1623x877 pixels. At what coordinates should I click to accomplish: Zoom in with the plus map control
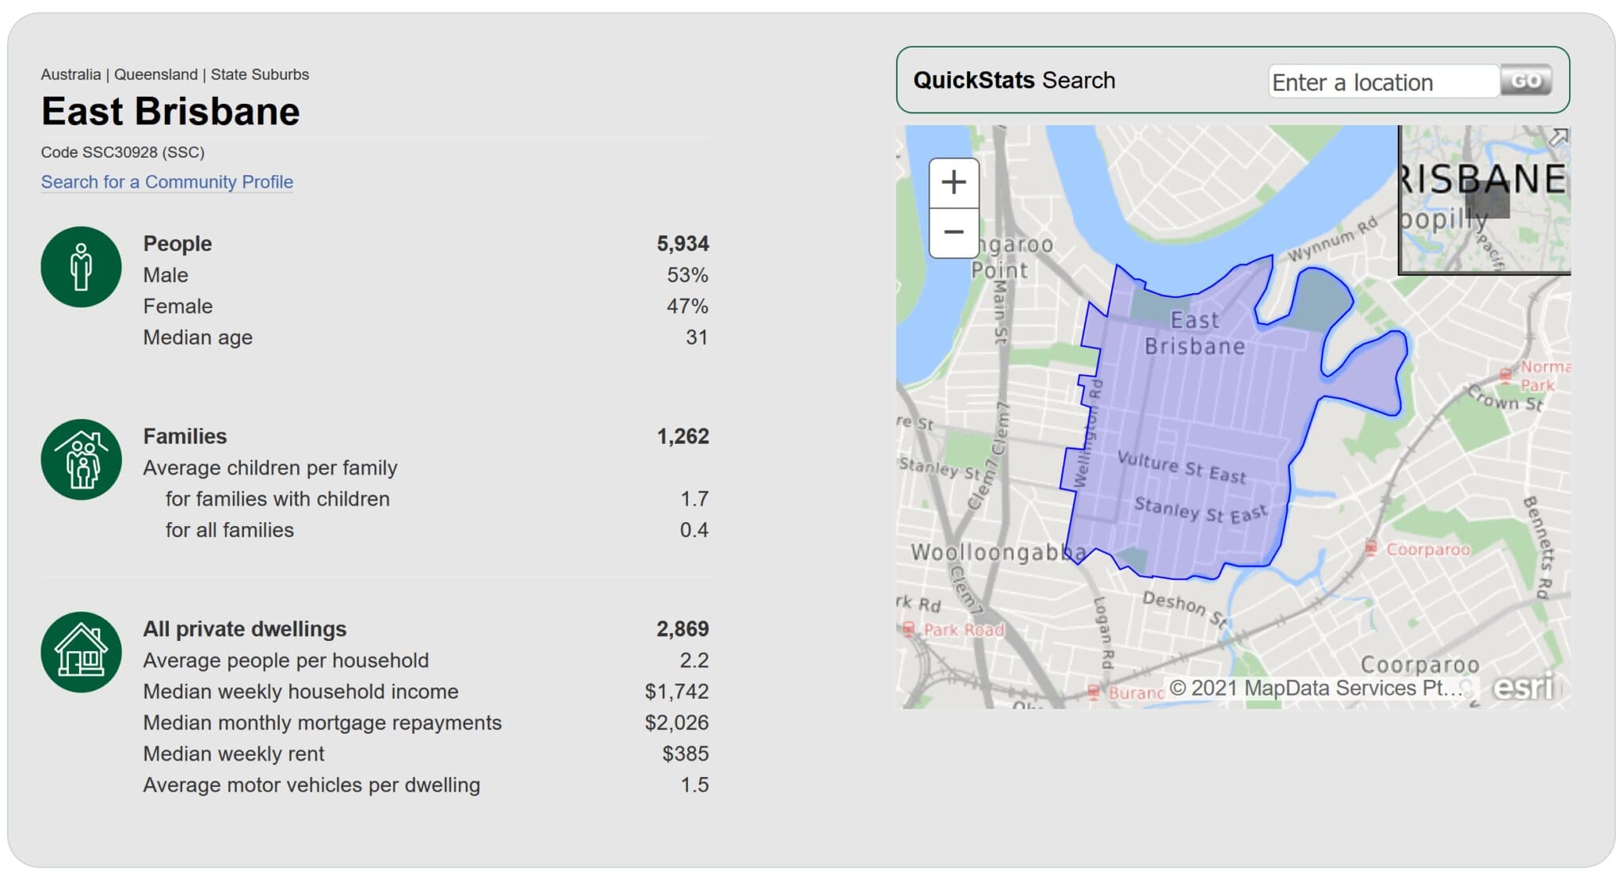(x=954, y=182)
